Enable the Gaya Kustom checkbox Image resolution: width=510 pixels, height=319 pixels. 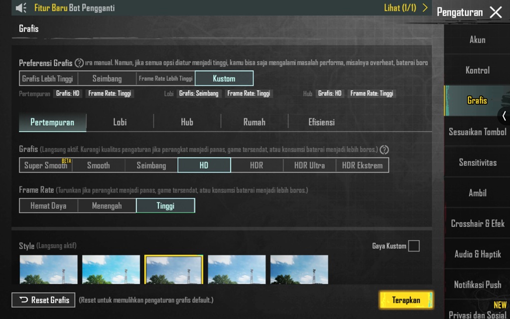tap(413, 246)
